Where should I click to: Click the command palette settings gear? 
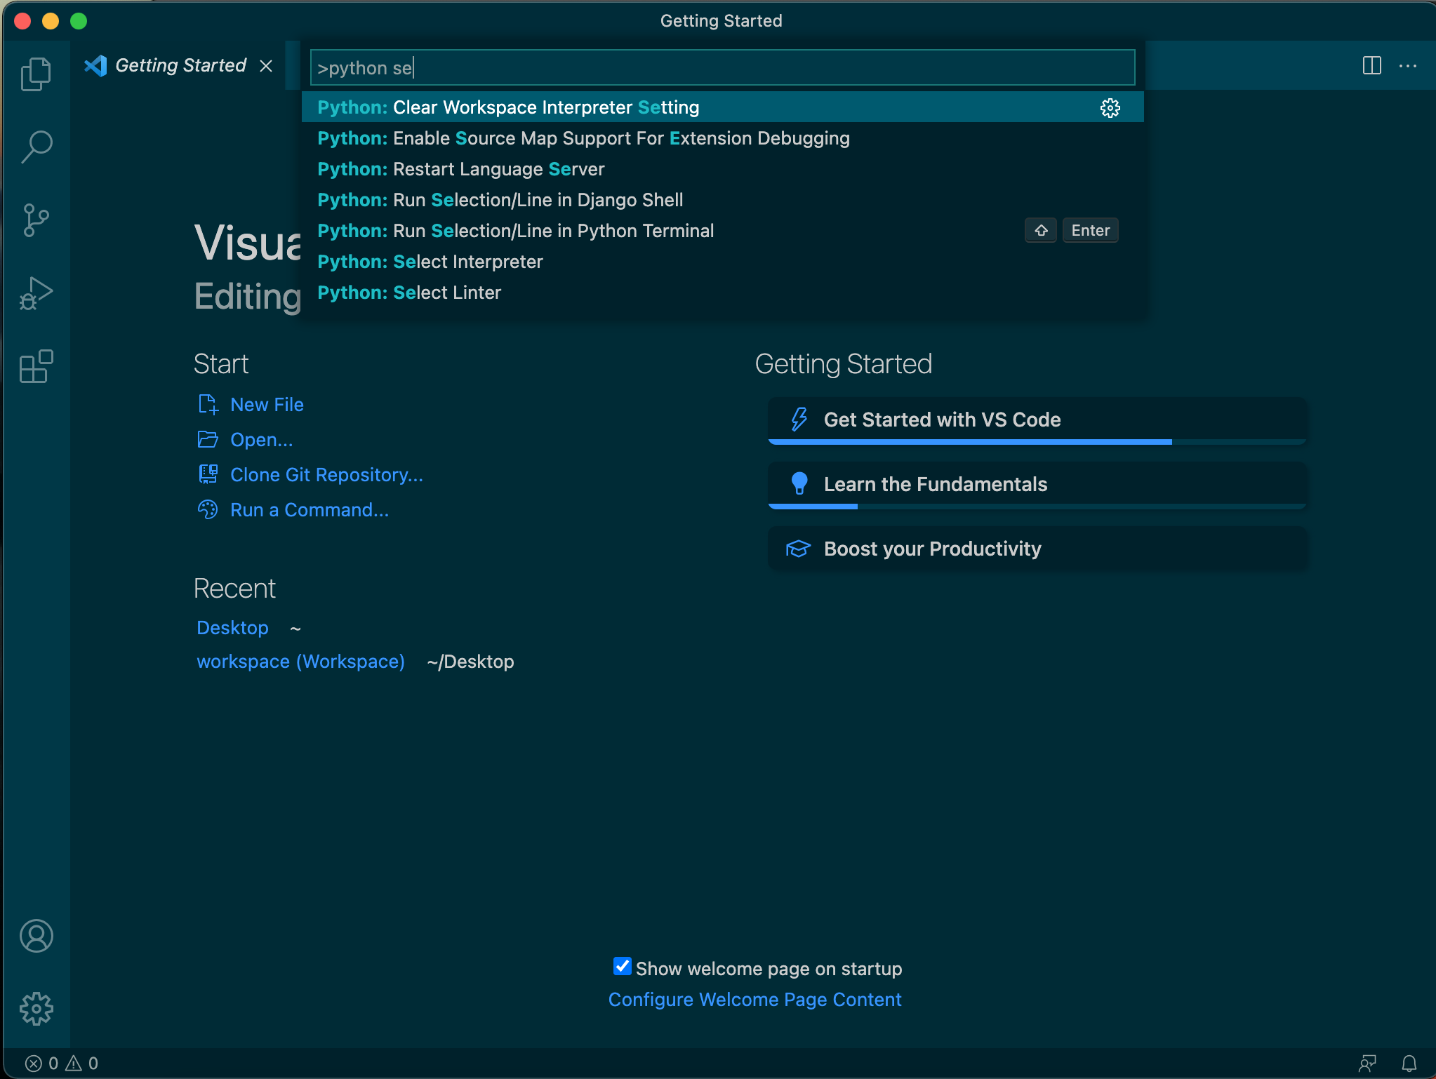[1110, 107]
